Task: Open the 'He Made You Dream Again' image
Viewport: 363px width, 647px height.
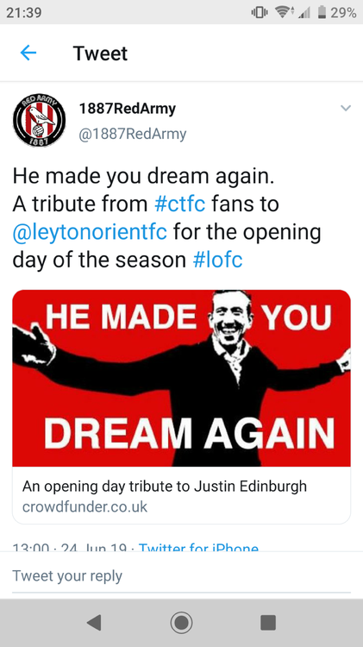Action: tap(181, 378)
